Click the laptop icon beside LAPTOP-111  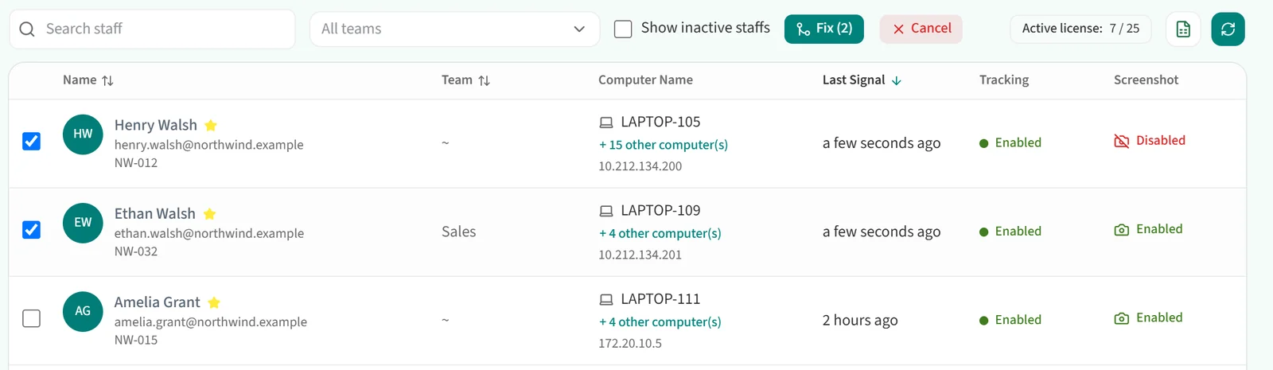tap(606, 299)
